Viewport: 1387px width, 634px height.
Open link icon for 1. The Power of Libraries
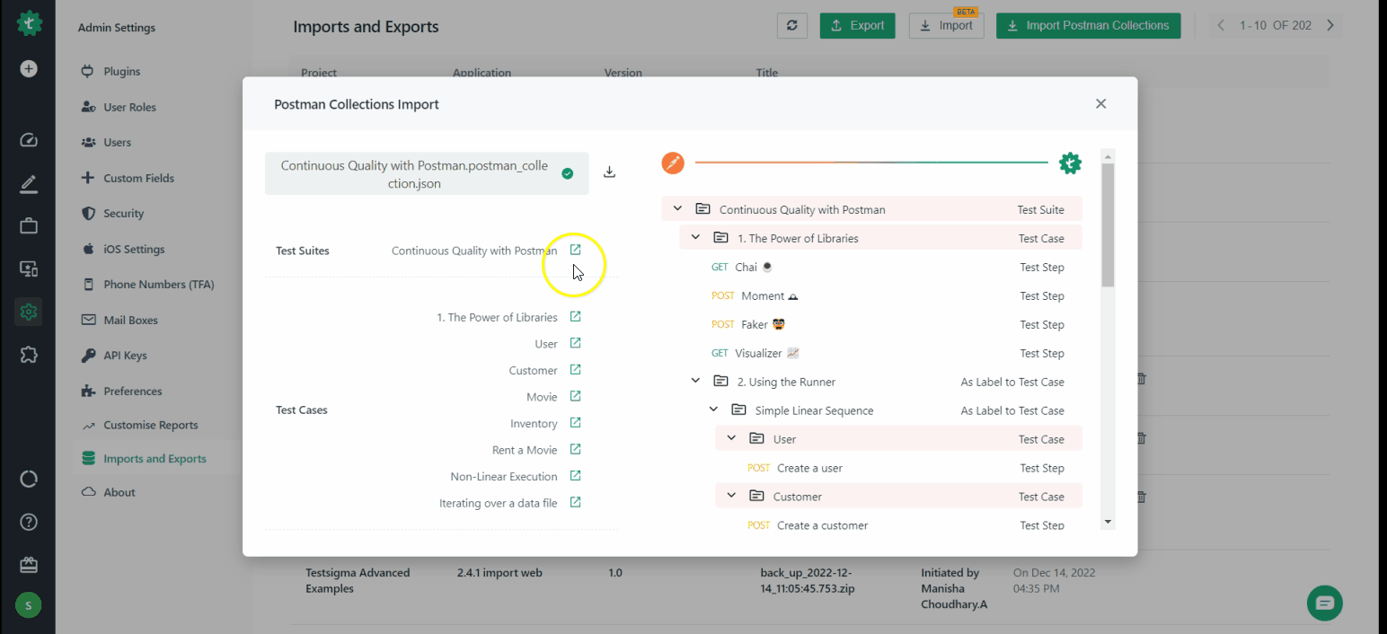pos(576,316)
